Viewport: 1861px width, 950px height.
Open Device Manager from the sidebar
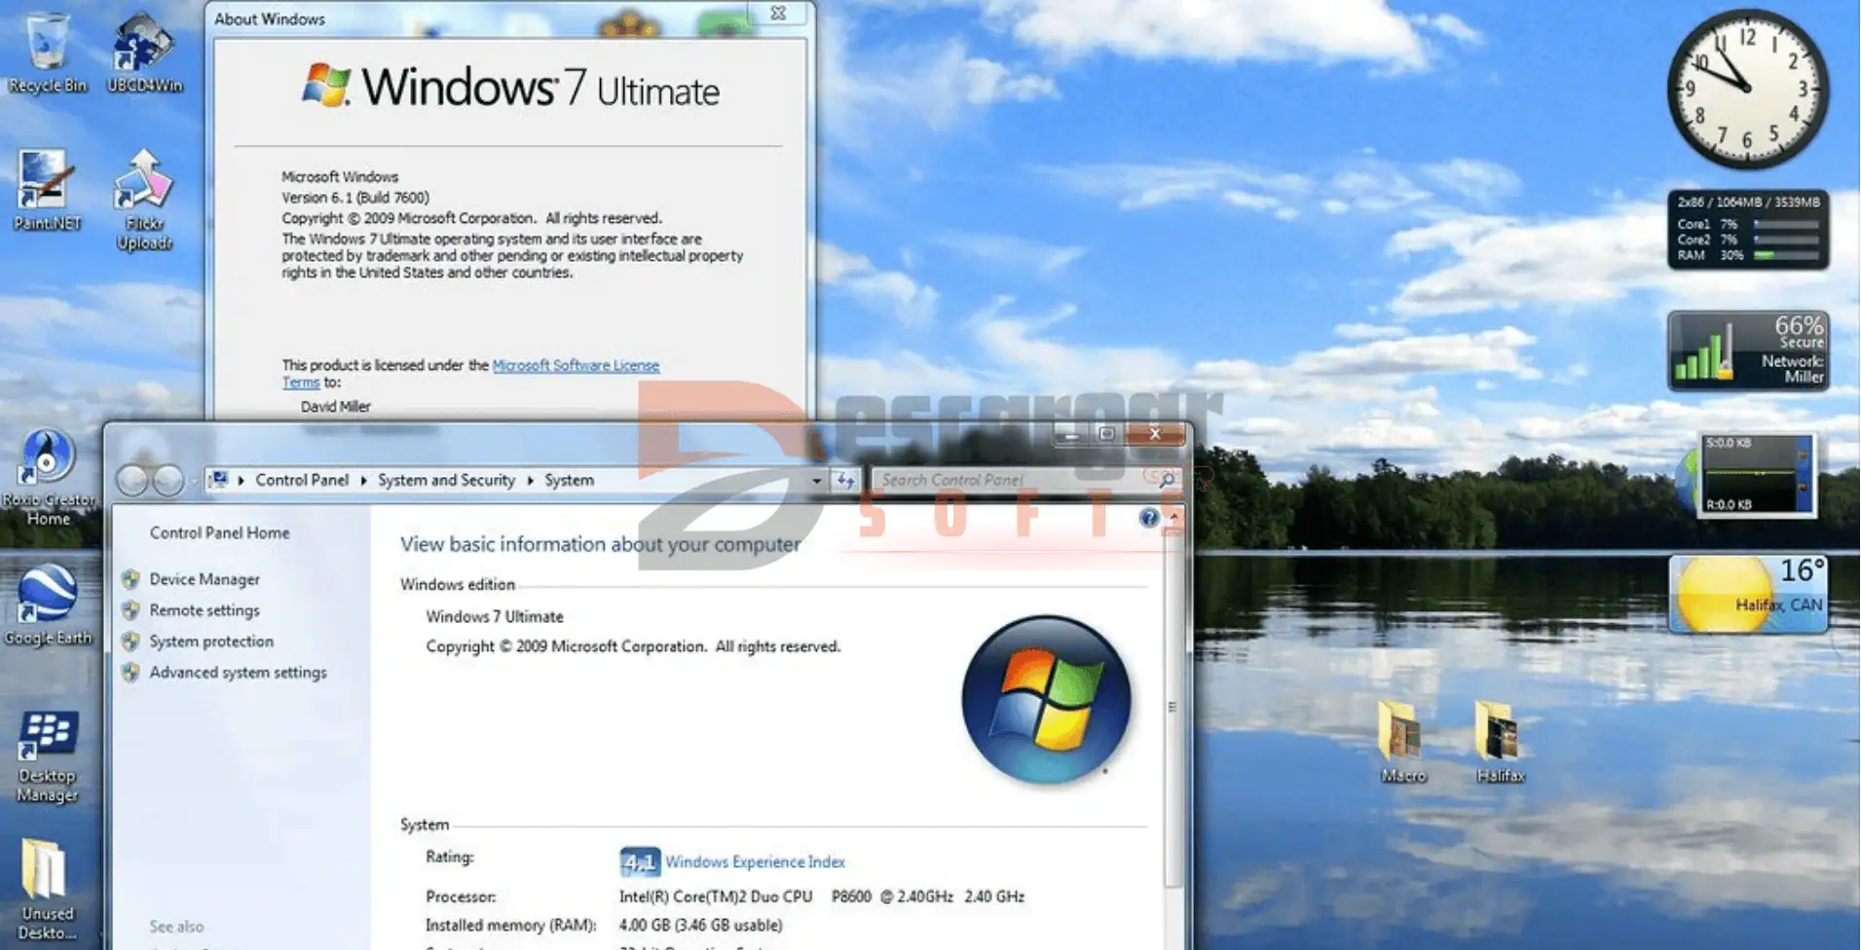[205, 579]
